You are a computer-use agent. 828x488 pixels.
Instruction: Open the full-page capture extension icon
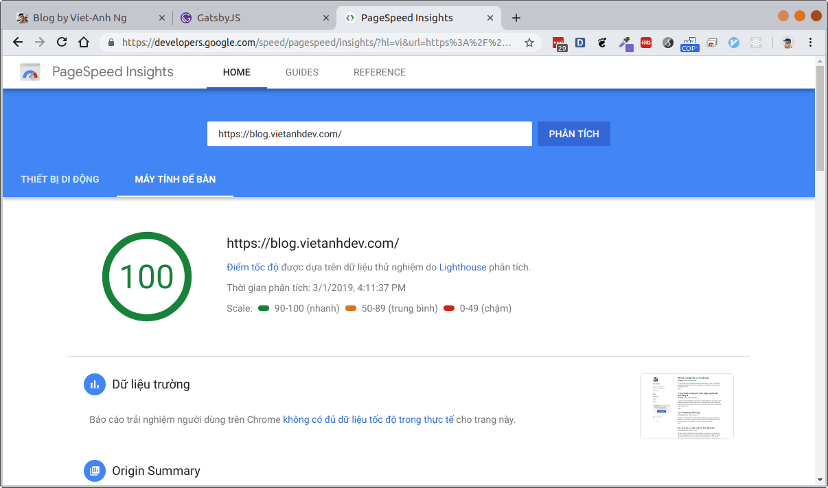(x=712, y=43)
